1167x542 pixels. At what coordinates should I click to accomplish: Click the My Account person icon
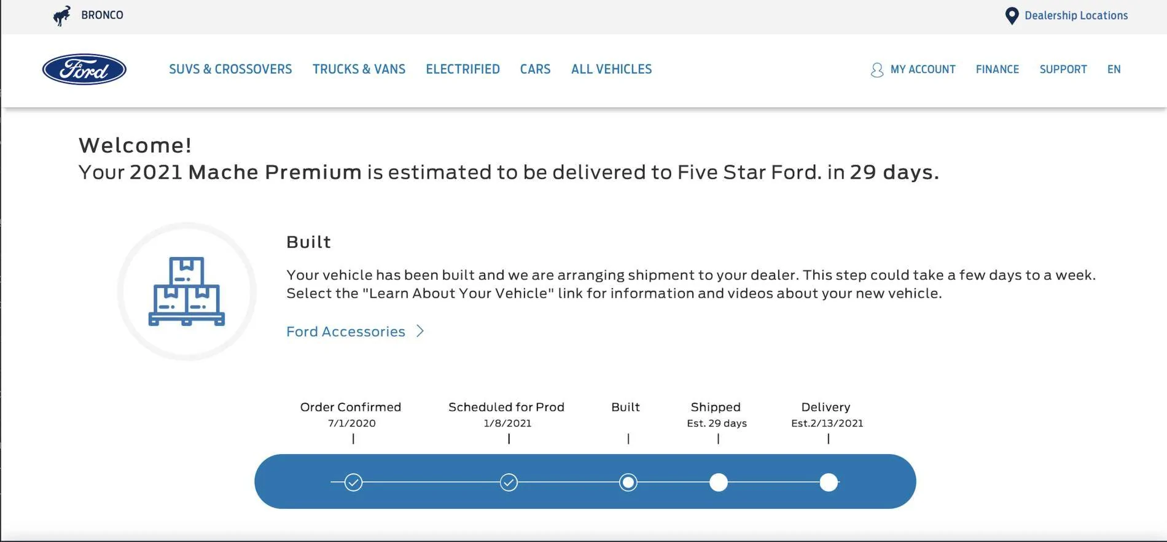(x=877, y=70)
